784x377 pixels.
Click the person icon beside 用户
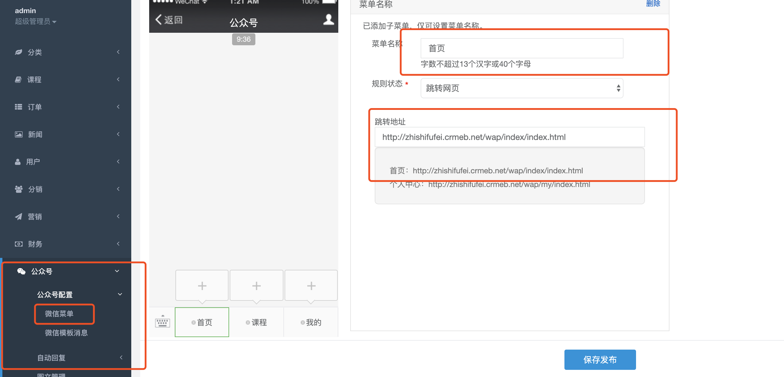point(18,162)
